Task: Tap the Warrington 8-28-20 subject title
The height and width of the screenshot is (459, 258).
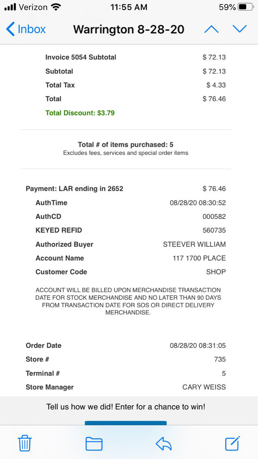Action: pyautogui.click(x=128, y=29)
